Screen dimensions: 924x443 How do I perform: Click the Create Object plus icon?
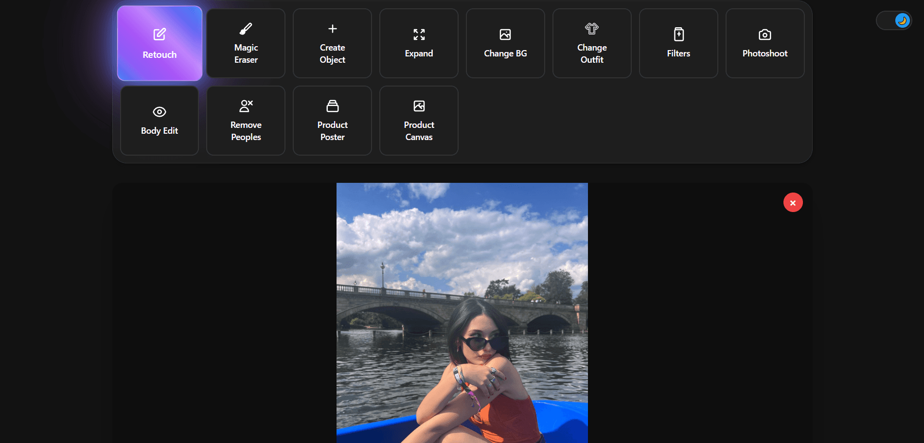point(333,29)
